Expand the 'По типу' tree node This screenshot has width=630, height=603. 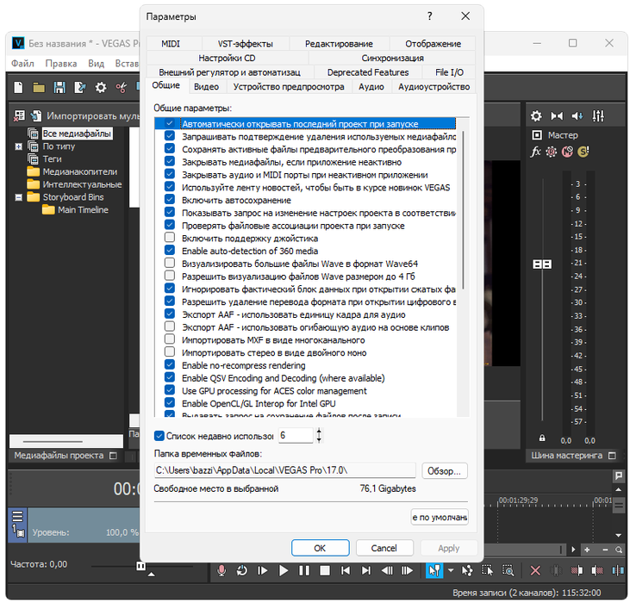pos(19,147)
